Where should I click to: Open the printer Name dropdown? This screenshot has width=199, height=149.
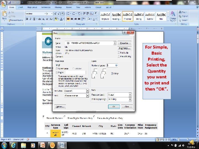(x=115, y=43)
